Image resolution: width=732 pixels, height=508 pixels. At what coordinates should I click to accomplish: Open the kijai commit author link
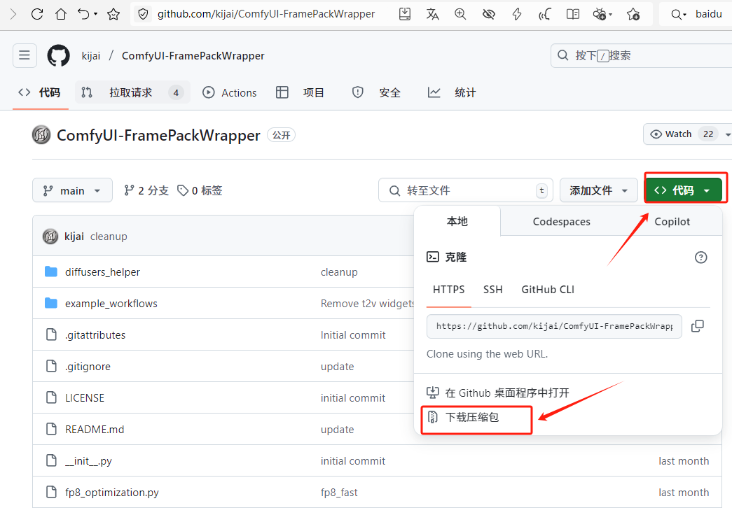point(74,237)
